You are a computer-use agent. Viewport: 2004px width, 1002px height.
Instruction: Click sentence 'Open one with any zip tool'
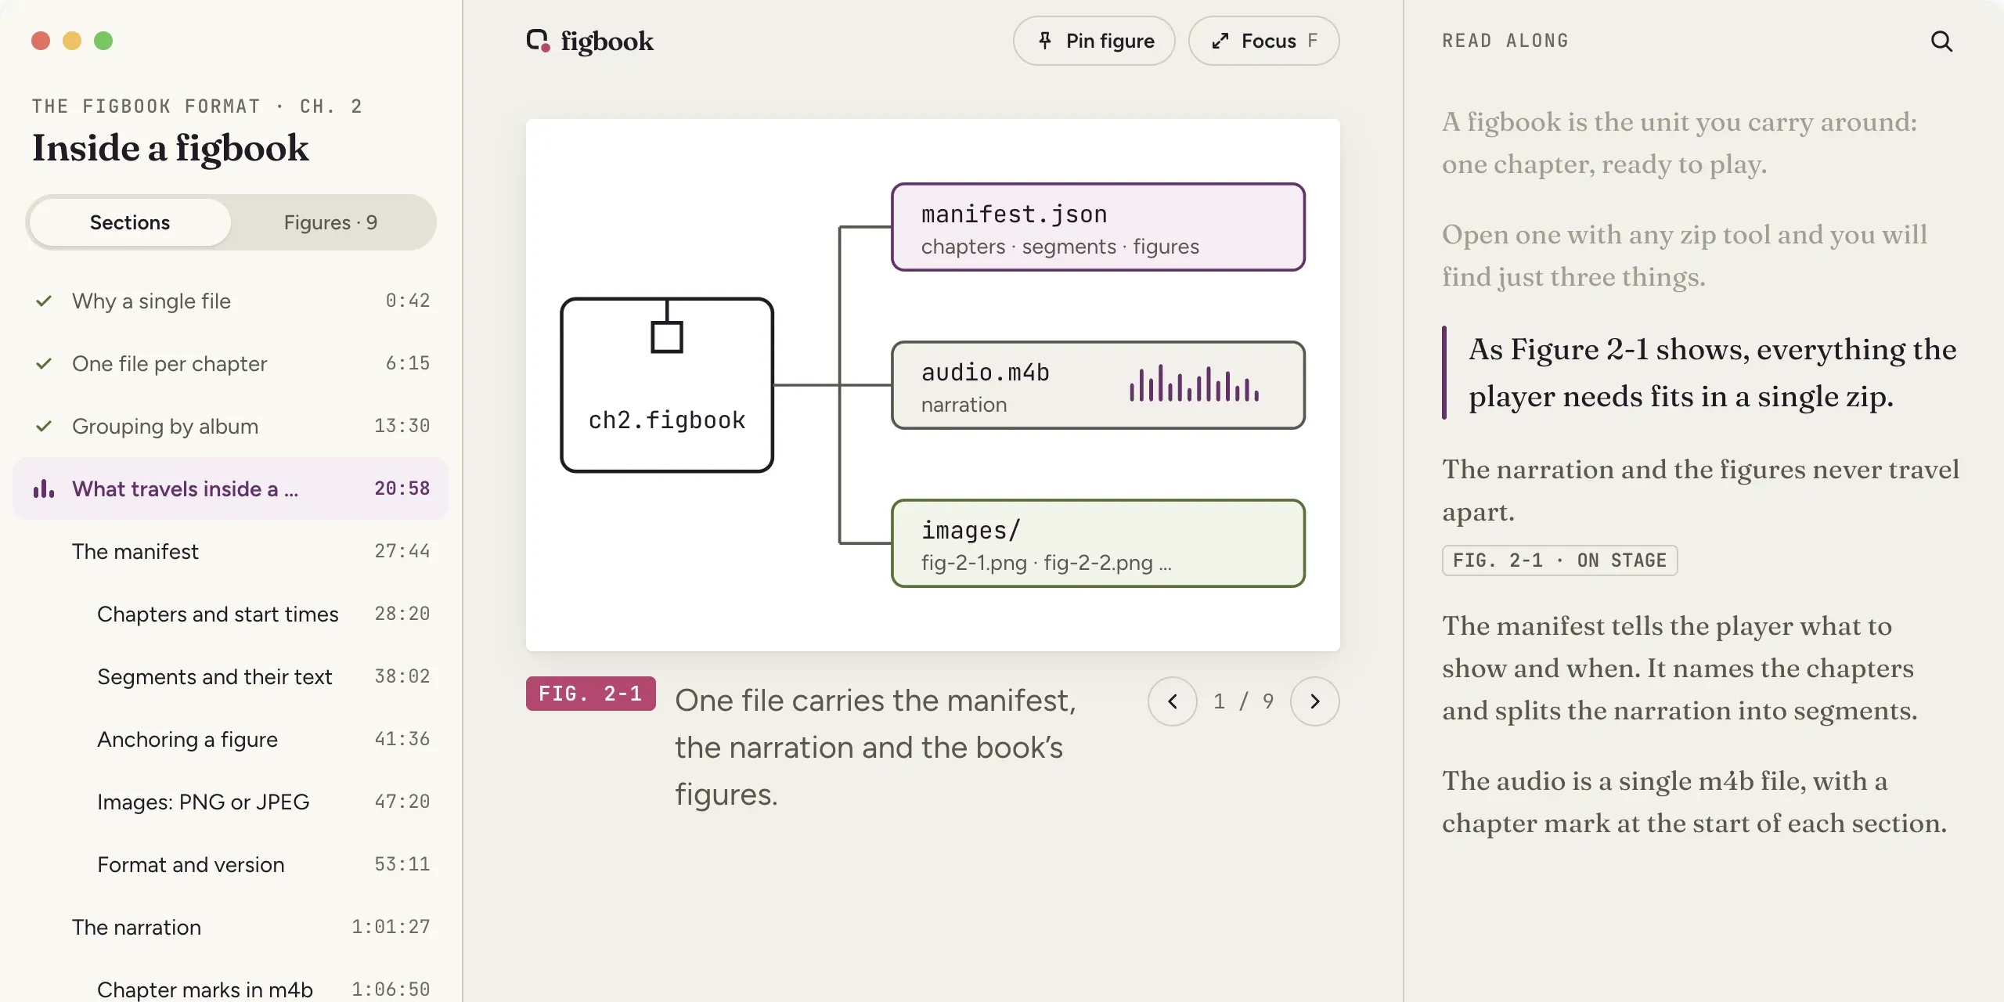click(1685, 255)
